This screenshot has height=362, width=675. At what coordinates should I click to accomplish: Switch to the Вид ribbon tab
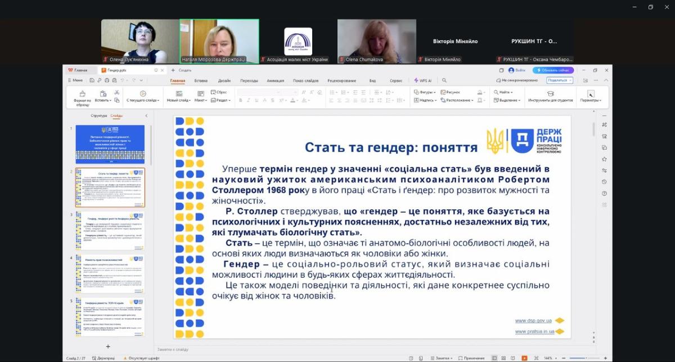point(372,80)
